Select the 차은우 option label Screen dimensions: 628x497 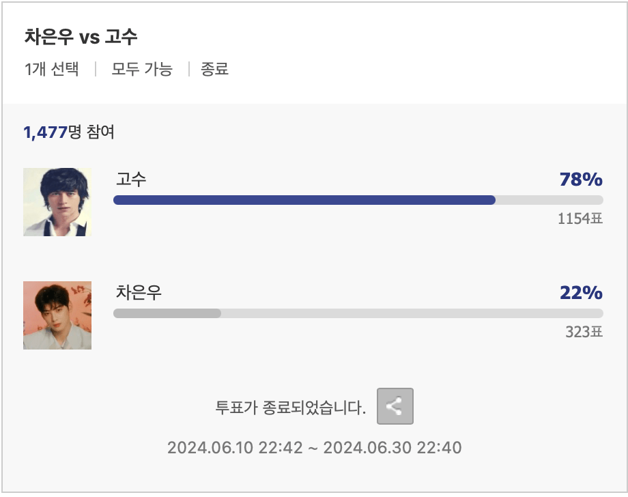pyautogui.click(x=139, y=293)
